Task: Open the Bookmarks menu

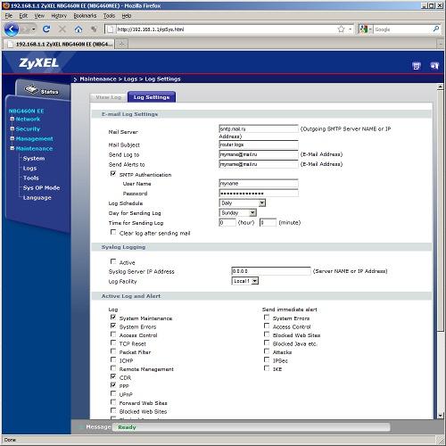Action: (85, 16)
